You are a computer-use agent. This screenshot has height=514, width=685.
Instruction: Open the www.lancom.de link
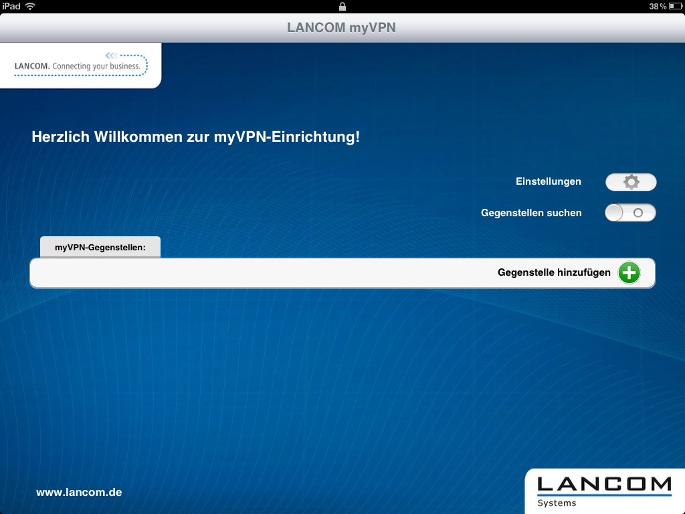(x=79, y=492)
